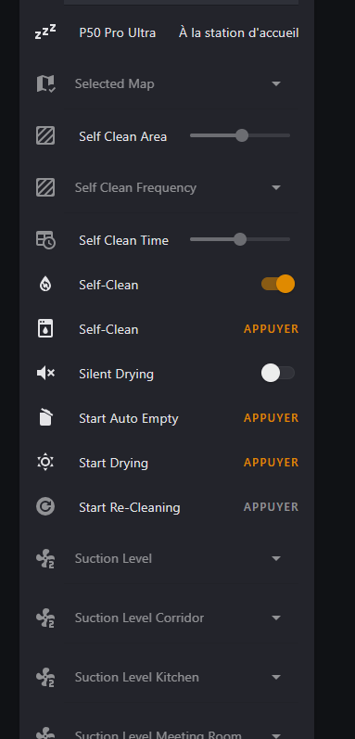Click the Start Re-Cleaning circular arrow icon
The width and height of the screenshot is (355, 739).
45,506
